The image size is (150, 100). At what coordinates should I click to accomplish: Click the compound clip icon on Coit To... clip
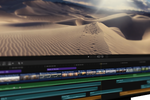[x=79, y=71]
